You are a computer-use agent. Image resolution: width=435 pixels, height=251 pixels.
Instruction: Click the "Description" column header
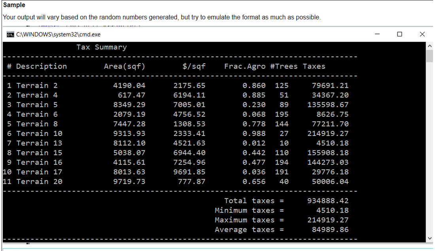point(42,66)
